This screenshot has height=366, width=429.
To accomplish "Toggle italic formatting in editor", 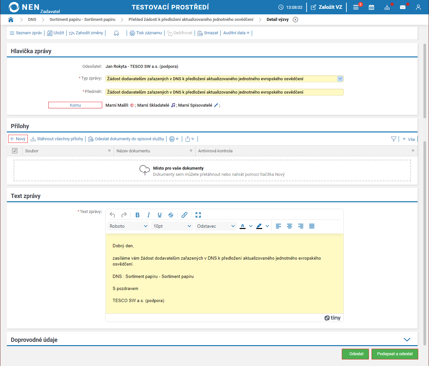I will [149, 215].
